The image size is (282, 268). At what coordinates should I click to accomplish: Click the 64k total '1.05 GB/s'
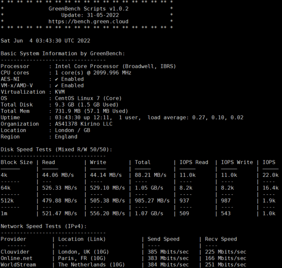[149, 188]
